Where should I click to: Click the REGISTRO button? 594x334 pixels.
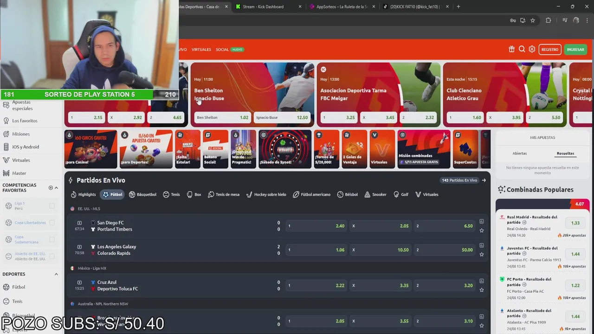(550, 50)
